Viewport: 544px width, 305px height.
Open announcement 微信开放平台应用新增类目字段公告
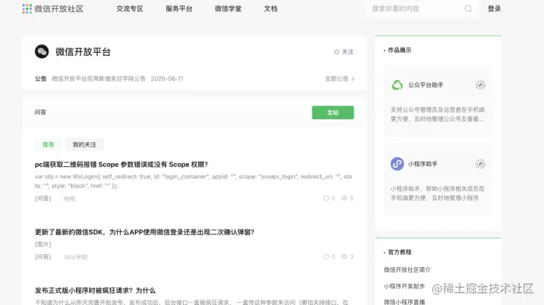[x=98, y=79]
